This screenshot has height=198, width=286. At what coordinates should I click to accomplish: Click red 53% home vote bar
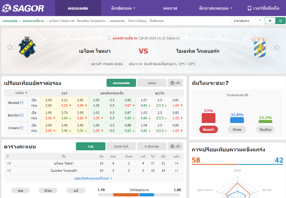[x=208, y=118]
